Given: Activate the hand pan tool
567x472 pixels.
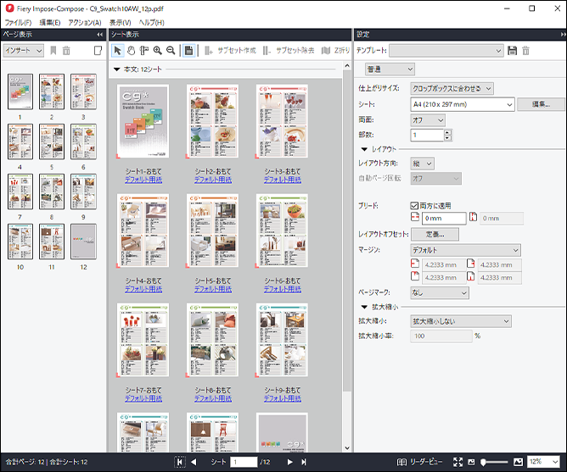Looking at the screenshot, I should tap(131, 51).
